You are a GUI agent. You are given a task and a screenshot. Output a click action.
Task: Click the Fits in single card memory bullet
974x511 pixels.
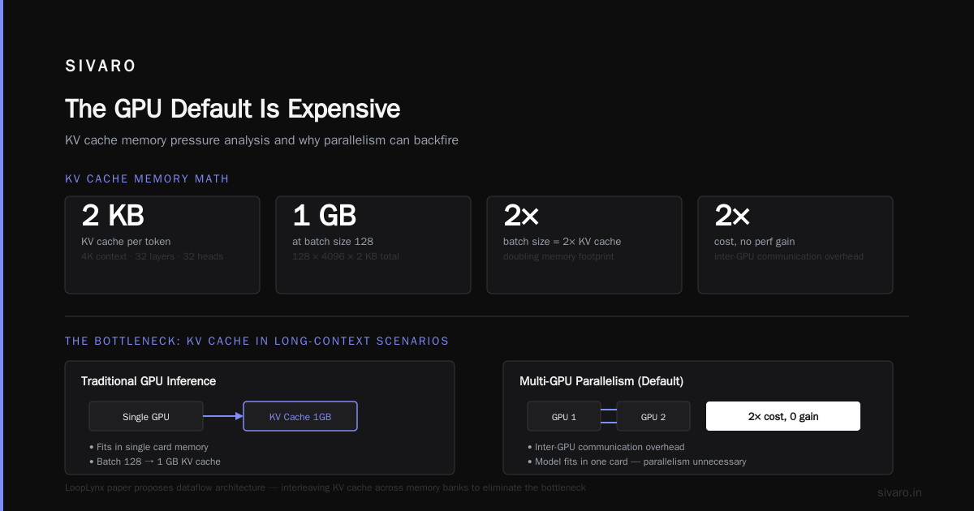coord(149,447)
